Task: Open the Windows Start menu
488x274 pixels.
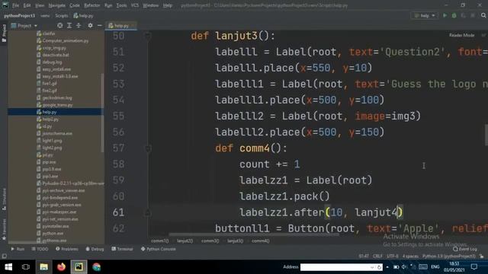Action: click(8, 267)
